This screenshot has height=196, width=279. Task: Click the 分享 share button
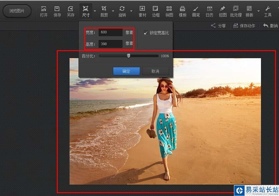point(219,26)
